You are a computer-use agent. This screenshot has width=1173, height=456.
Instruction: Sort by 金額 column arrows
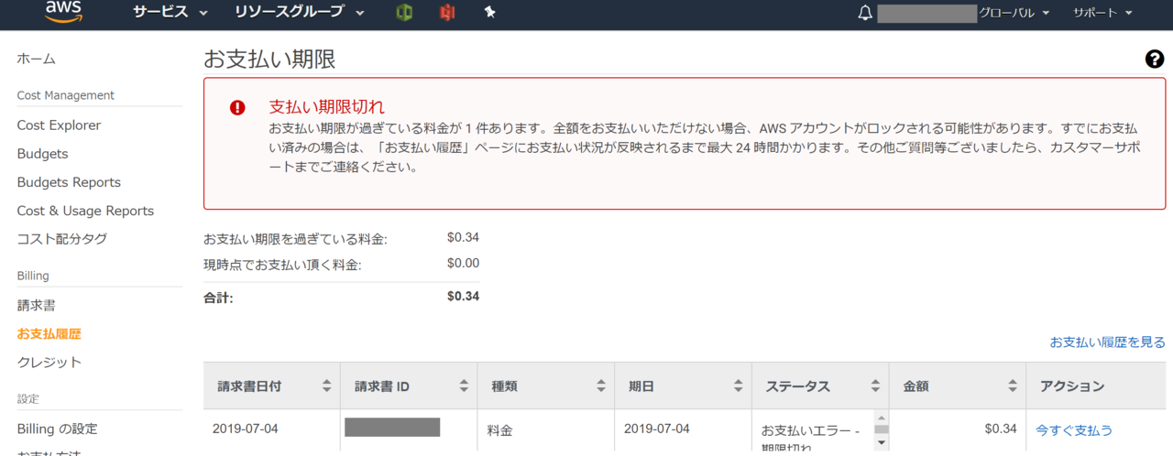(1013, 386)
